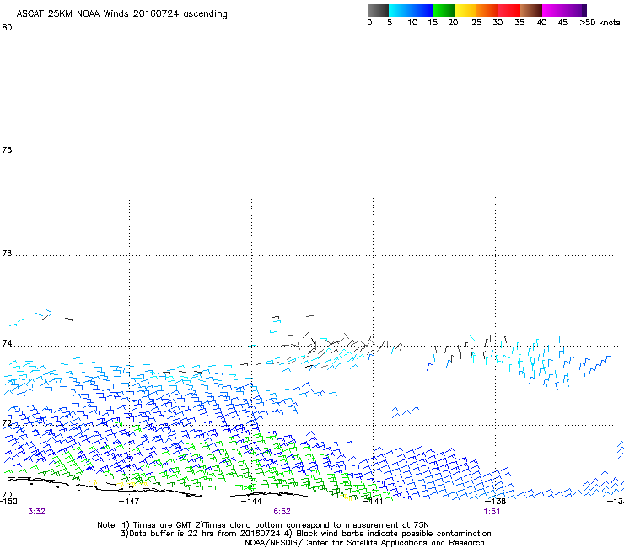
Task: Click the yellow 20-25 knots color band
Action: coord(465,10)
